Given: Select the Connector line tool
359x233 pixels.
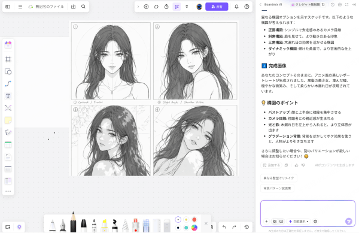Looking at the screenshot, I should pos(8,84).
